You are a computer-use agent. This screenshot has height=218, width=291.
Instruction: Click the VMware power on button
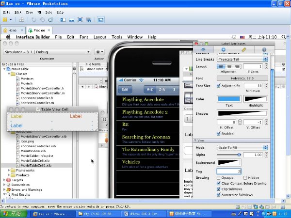click(x=5, y=20)
